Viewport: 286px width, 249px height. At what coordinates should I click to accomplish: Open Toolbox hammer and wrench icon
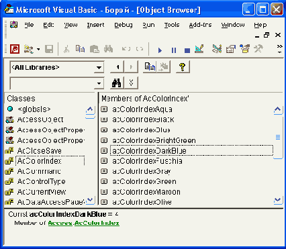click(x=258, y=49)
